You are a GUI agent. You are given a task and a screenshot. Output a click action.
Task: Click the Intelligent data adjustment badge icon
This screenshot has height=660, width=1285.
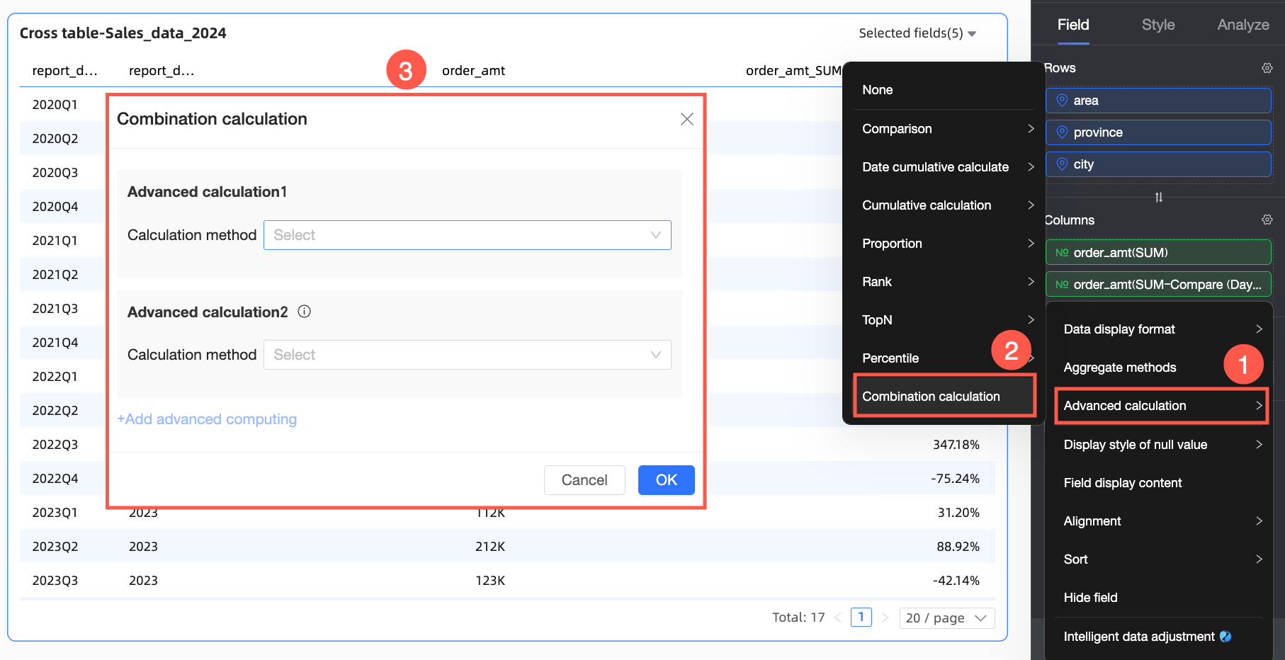click(1225, 637)
